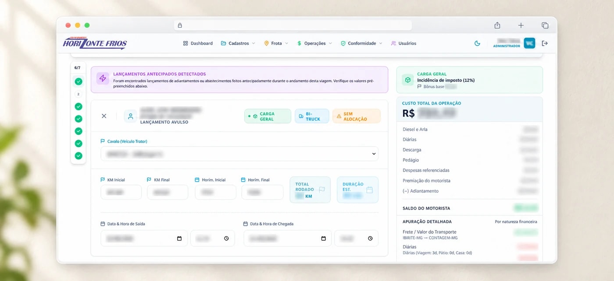
Task: Select step 2 in the progress stepper
Action: (79, 94)
